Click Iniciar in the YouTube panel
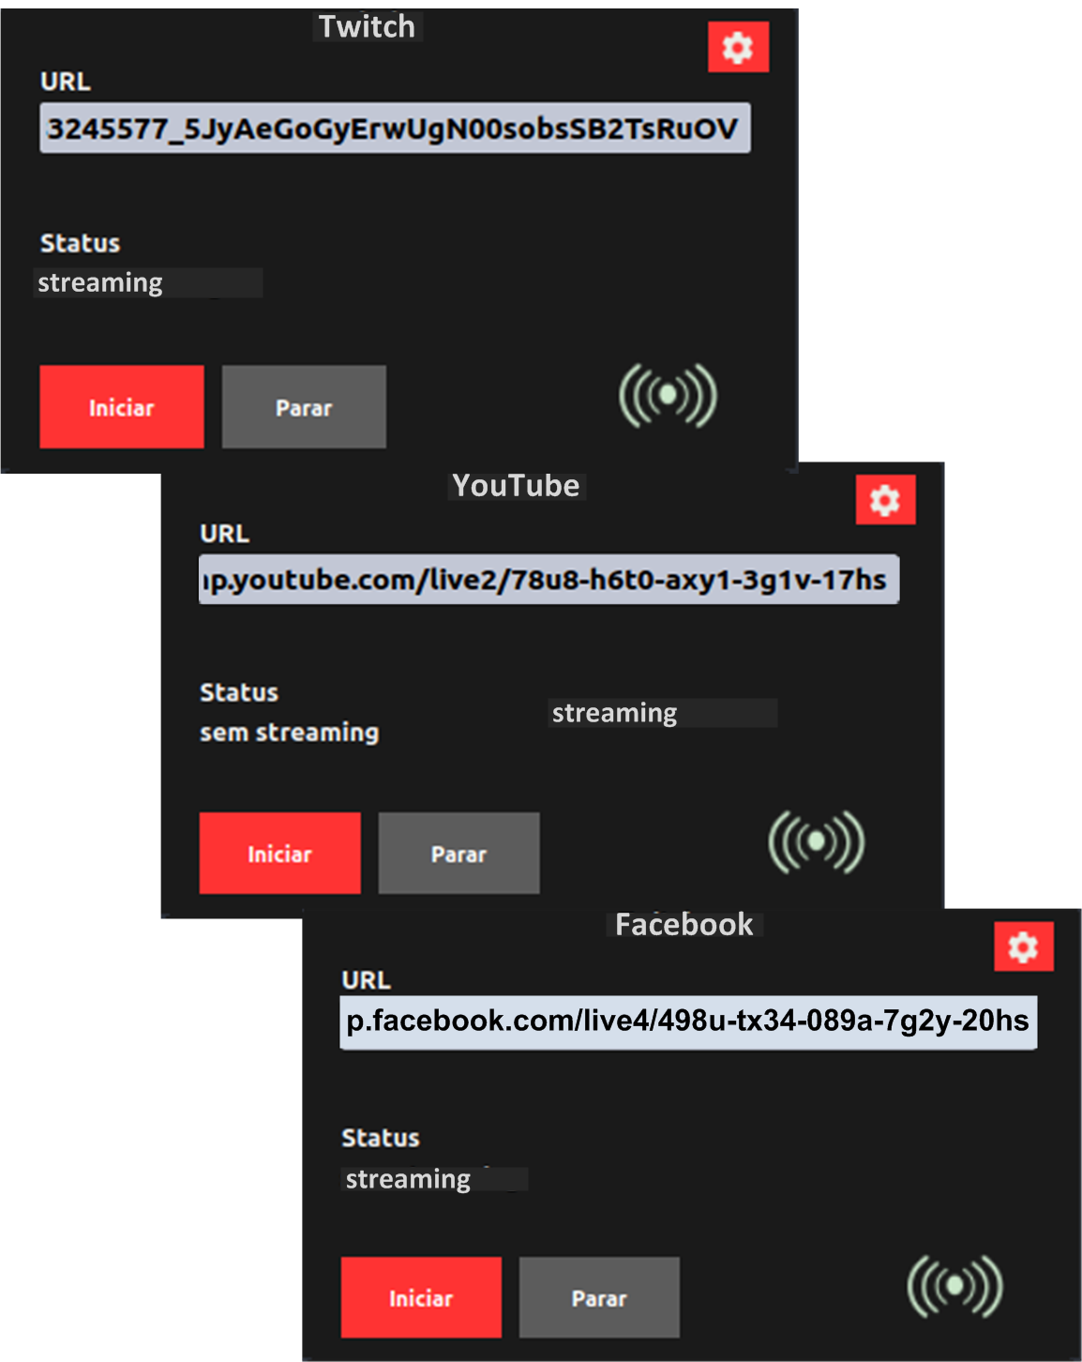Screen dimensions: 1082x1362 tap(279, 854)
